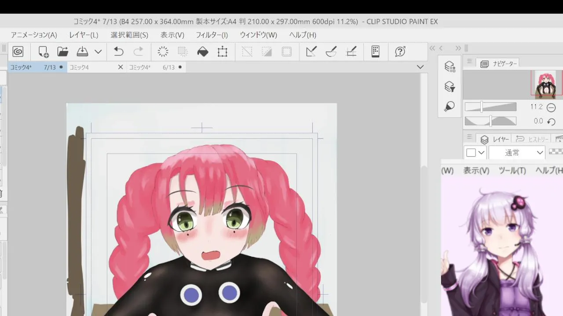Undo the last action
Screen dimensions: 563x316
click(x=118, y=52)
